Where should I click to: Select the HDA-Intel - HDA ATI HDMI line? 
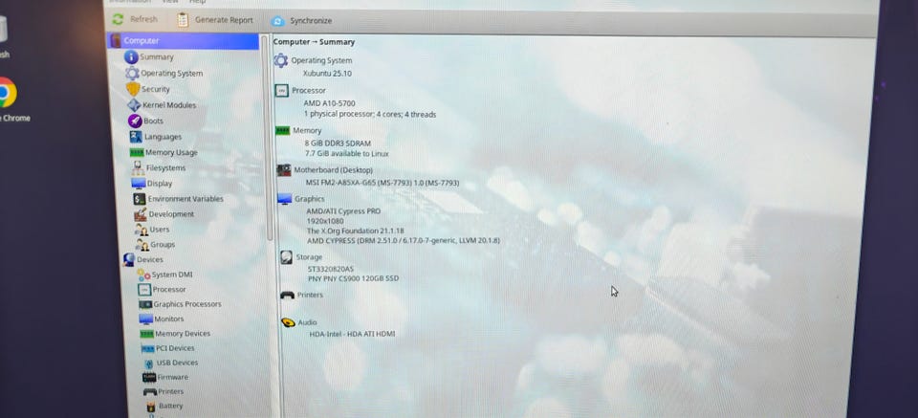(x=353, y=334)
